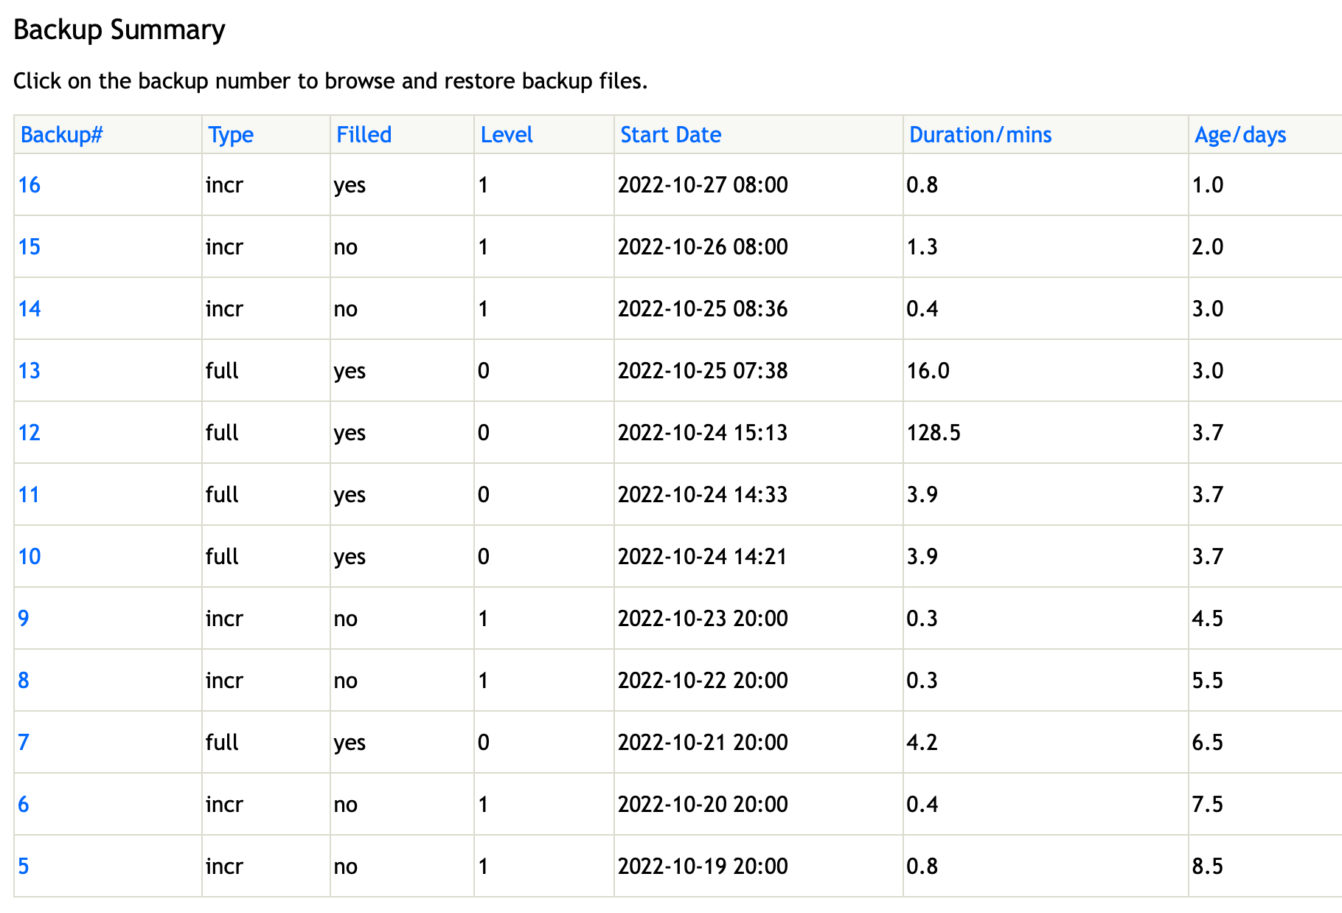
Task: Click backup number 6 link
Action: 24,805
